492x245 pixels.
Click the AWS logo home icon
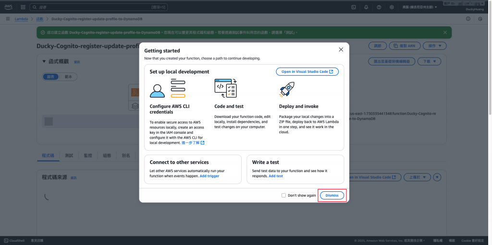8,7
